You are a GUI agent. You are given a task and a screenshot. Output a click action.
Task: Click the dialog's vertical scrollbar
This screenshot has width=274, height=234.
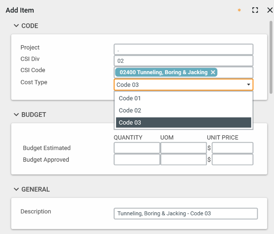(271, 56)
